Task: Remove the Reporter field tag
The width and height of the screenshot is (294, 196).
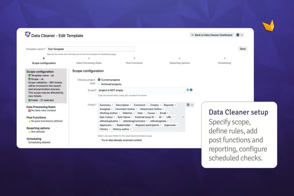Action: (x=175, y=105)
